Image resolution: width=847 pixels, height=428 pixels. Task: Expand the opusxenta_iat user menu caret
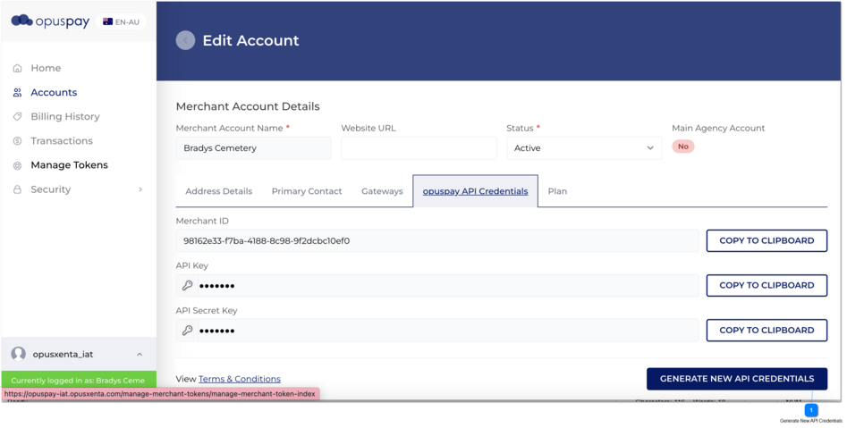[x=140, y=354]
